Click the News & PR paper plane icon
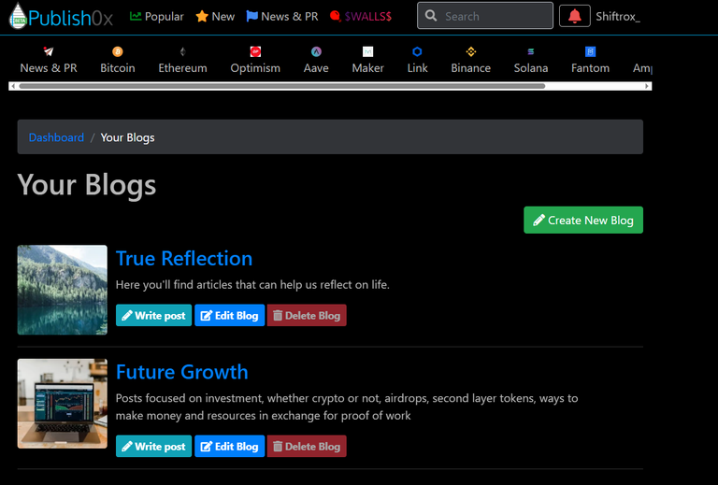 (x=48, y=51)
